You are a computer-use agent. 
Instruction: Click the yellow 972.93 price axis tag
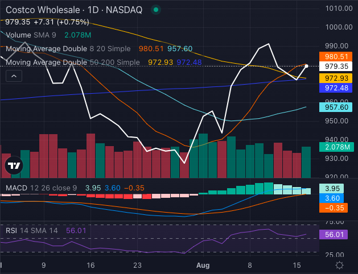[x=336, y=78]
